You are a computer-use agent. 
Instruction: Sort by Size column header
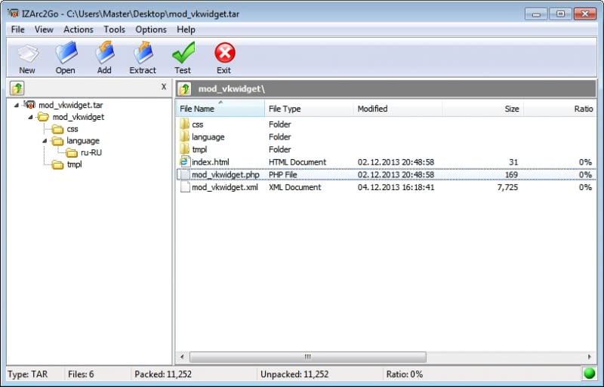pos(483,109)
